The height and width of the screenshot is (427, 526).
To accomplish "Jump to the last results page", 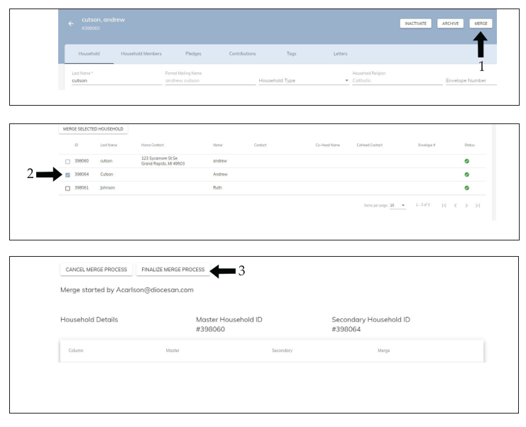I will point(478,205).
